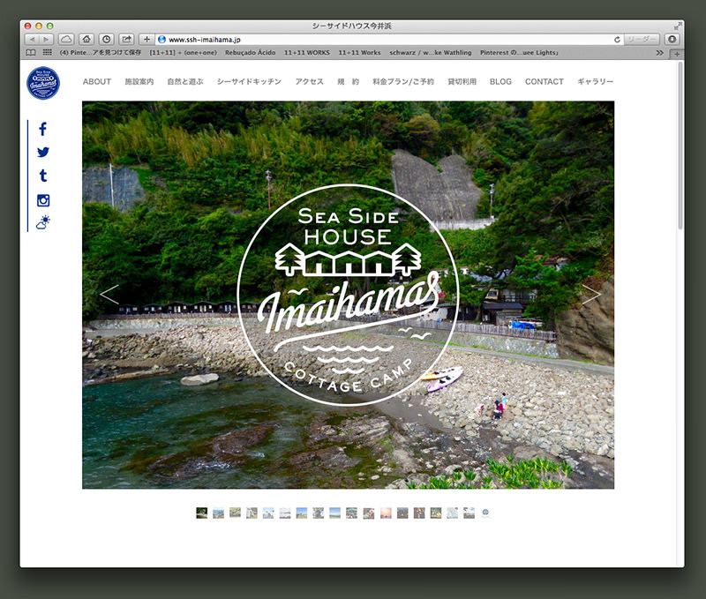The height and width of the screenshot is (599, 706).
Task: Go forward with Safari forward arrow
Action: click(46, 39)
